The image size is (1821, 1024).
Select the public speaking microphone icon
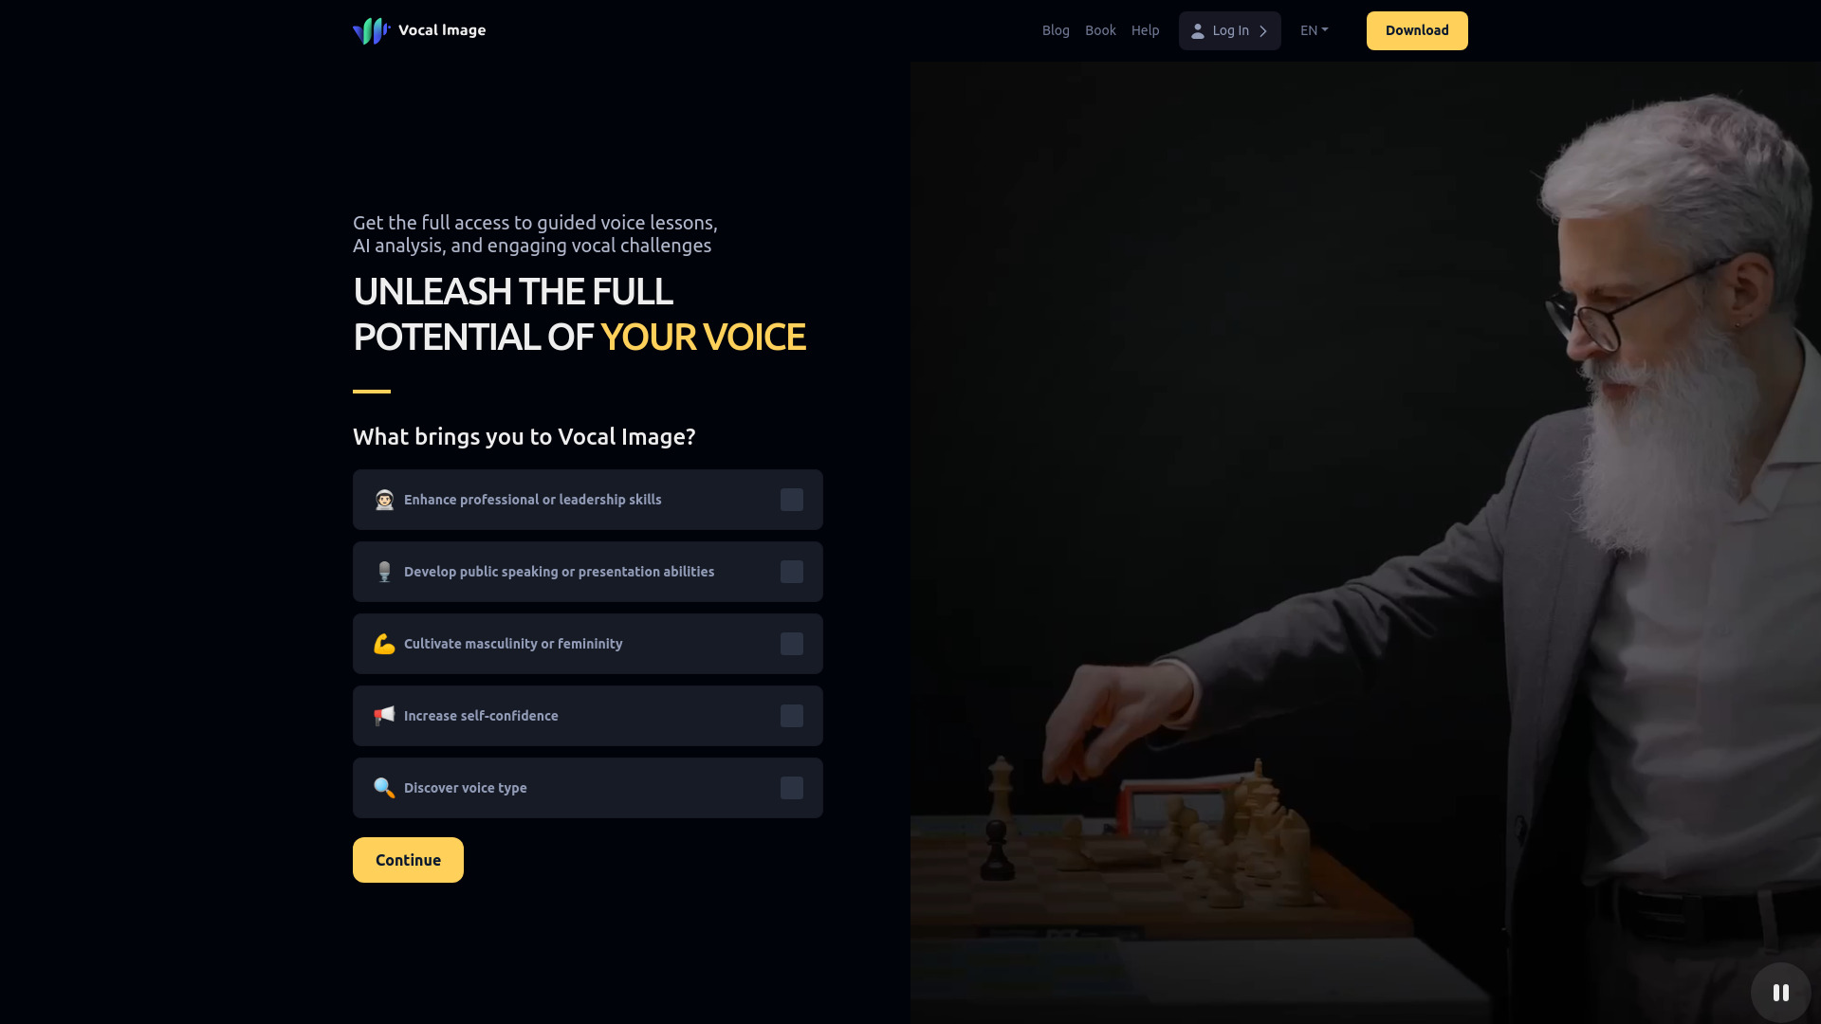[x=384, y=572]
